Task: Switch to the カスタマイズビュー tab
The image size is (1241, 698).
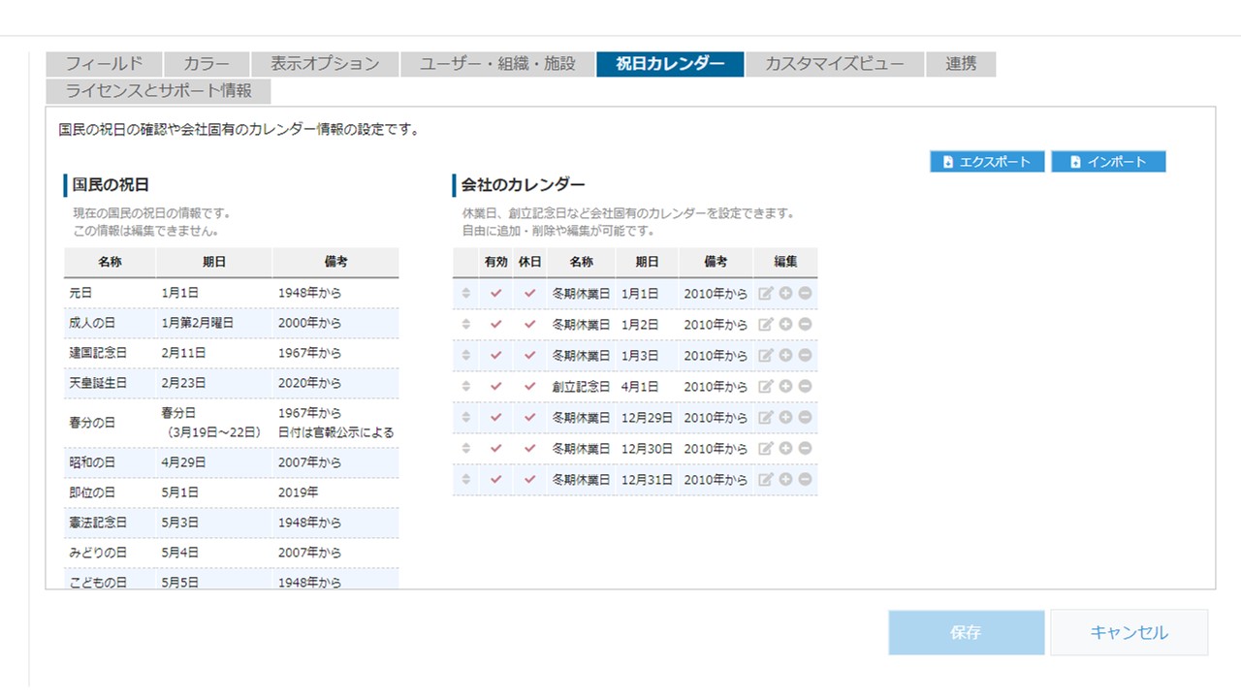Action: point(835,64)
